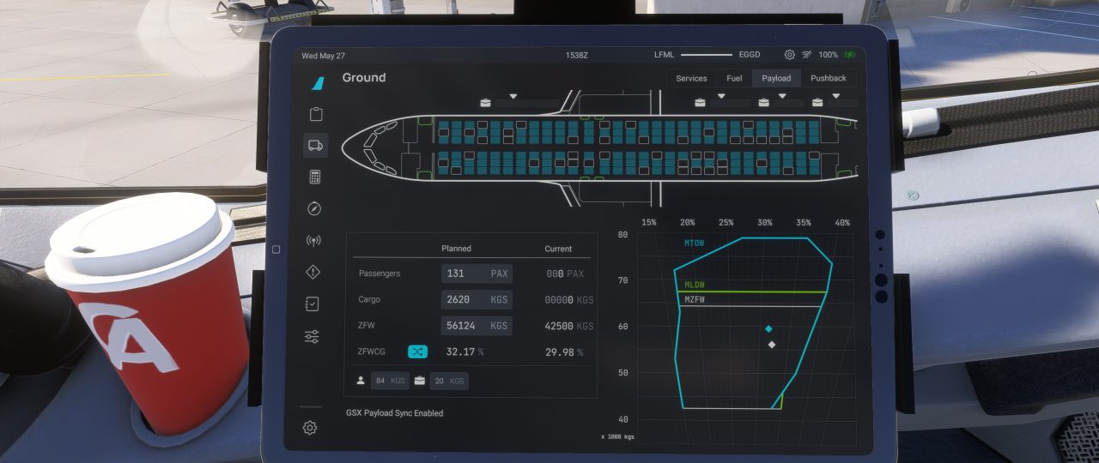The image size is (1099, 463).
Task: Click the current ZFW value 42500
Action: [559, 327]
